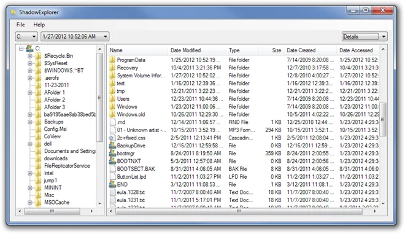This screenshot has width=405, height=234.
Task: Click file list horizontal scrollbar thumb
Action: point(239,211)
